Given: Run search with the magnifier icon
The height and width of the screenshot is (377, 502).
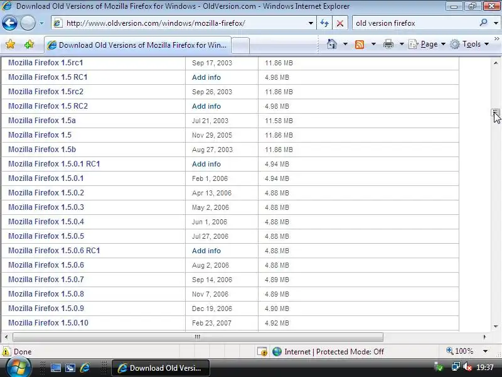Looking at the screenshot, I should pyautogui.click(x=483, y=23).
